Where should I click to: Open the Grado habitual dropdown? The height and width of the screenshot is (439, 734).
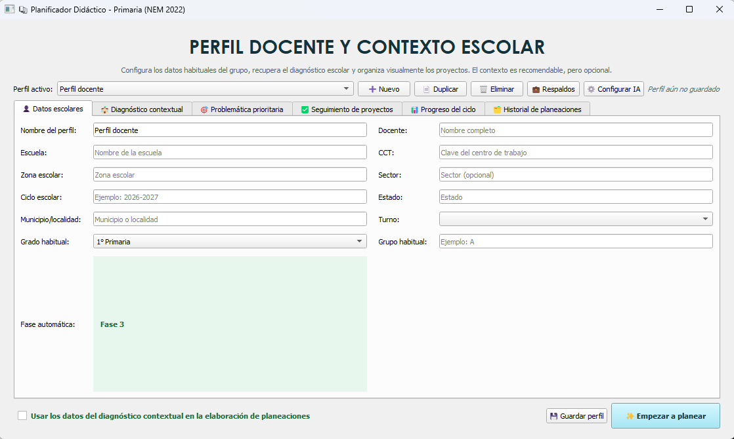pyautogui.click(x=230, y=241)
